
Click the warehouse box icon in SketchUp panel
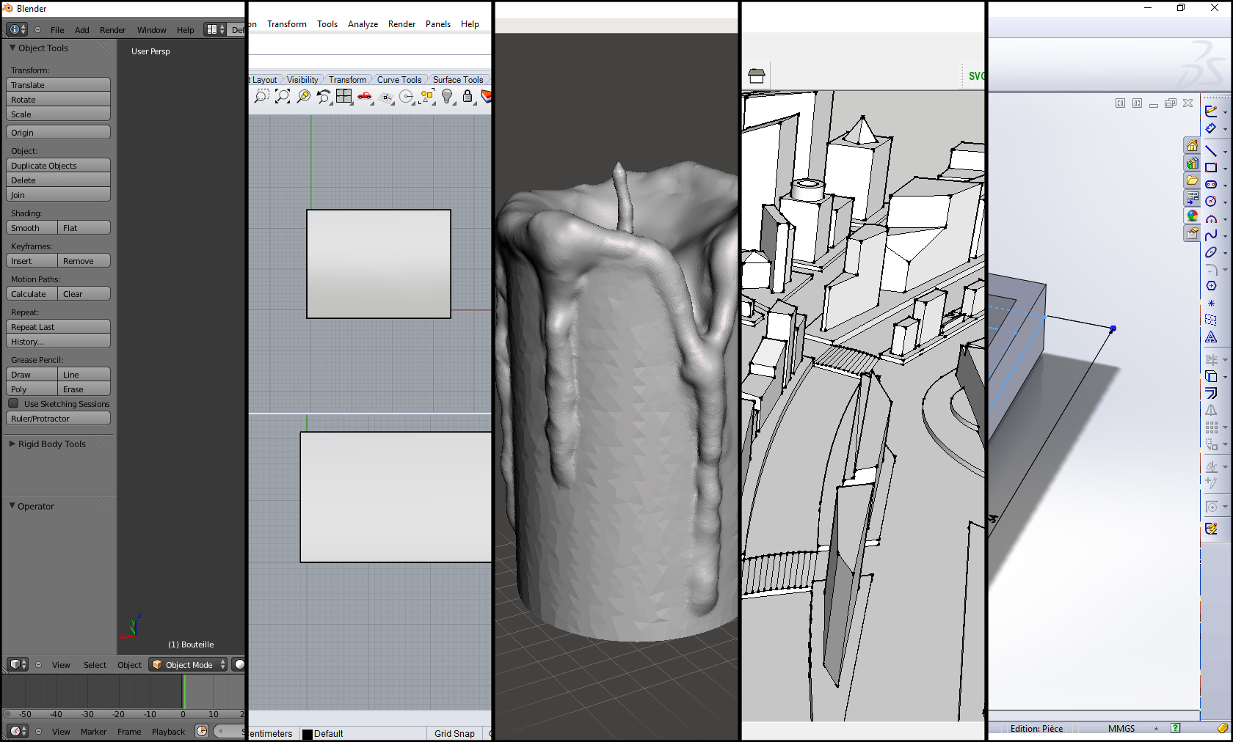757,75
